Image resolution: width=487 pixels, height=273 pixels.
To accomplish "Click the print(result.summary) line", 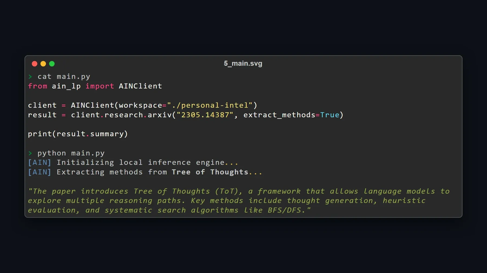I will pos(78,134).
